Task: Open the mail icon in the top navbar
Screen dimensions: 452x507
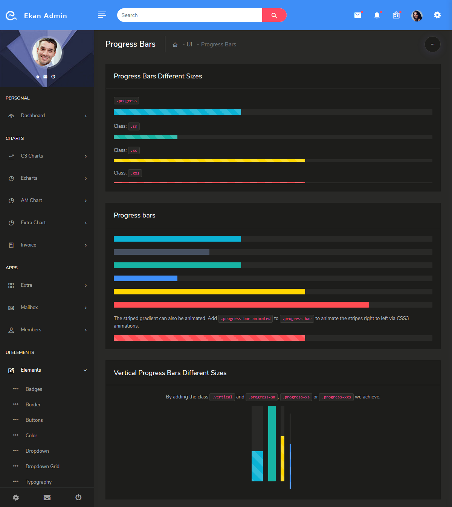Action: (357, 15)
